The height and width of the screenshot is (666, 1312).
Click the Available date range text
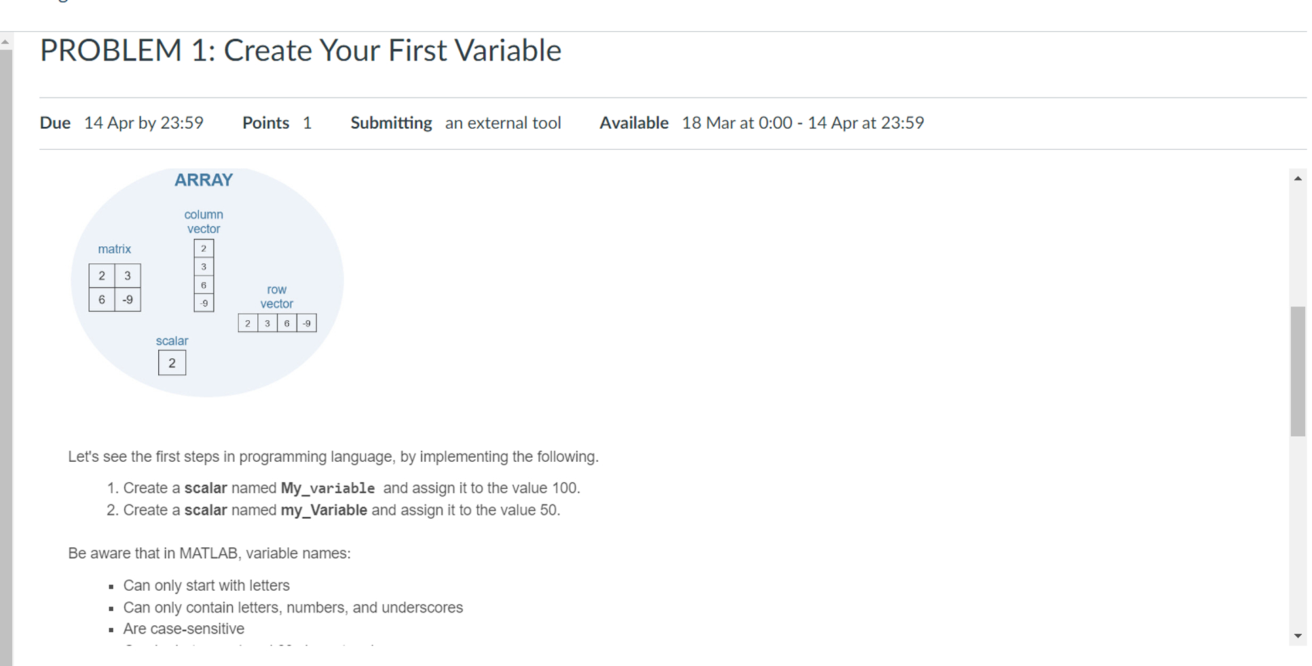[803, 123]
